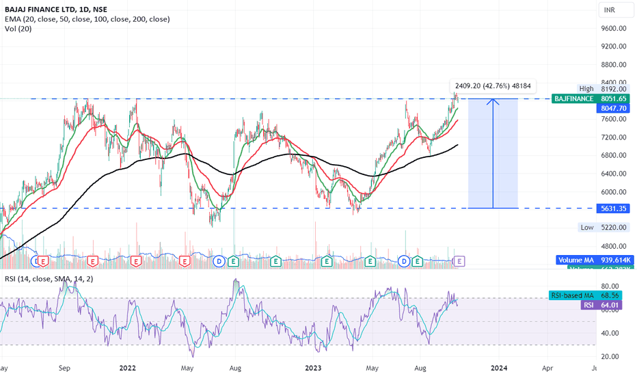
Task: Open the blue dividend D marker before Aug 2023
Action: click(404, 261)
